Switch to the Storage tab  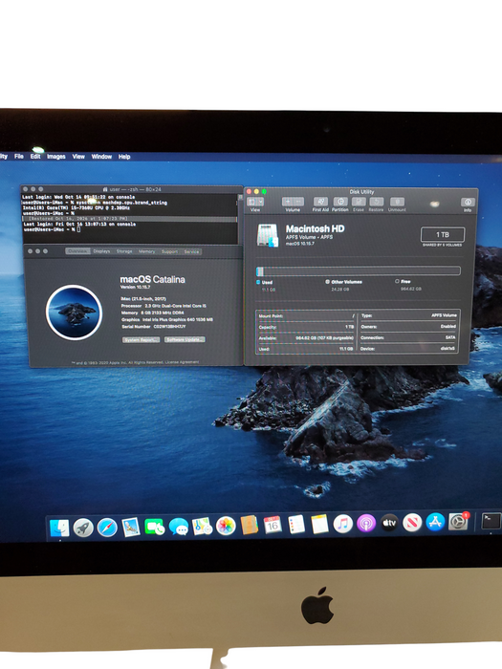tap(124, 251)
